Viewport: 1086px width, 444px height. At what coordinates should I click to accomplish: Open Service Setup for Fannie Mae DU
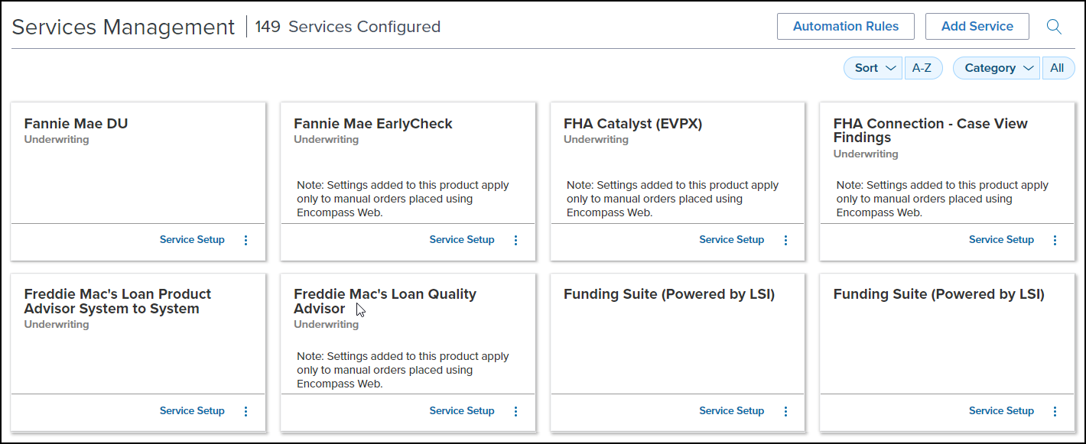point(192,240)
